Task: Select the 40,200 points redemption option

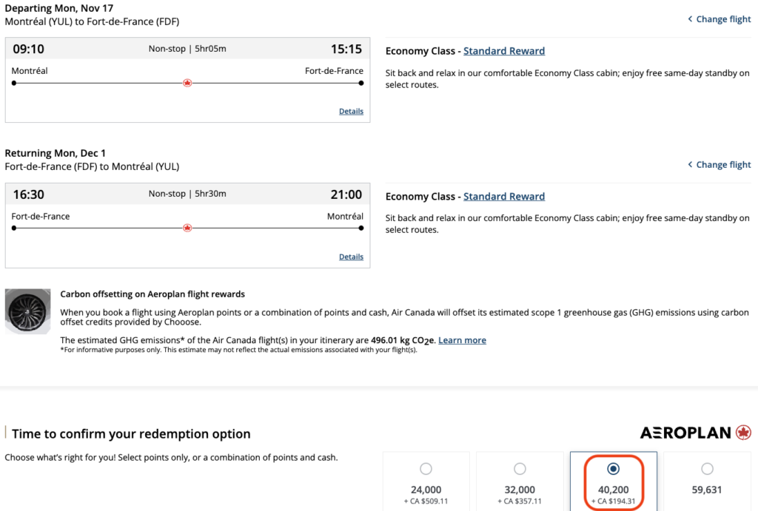Action: tap(613, 469)
